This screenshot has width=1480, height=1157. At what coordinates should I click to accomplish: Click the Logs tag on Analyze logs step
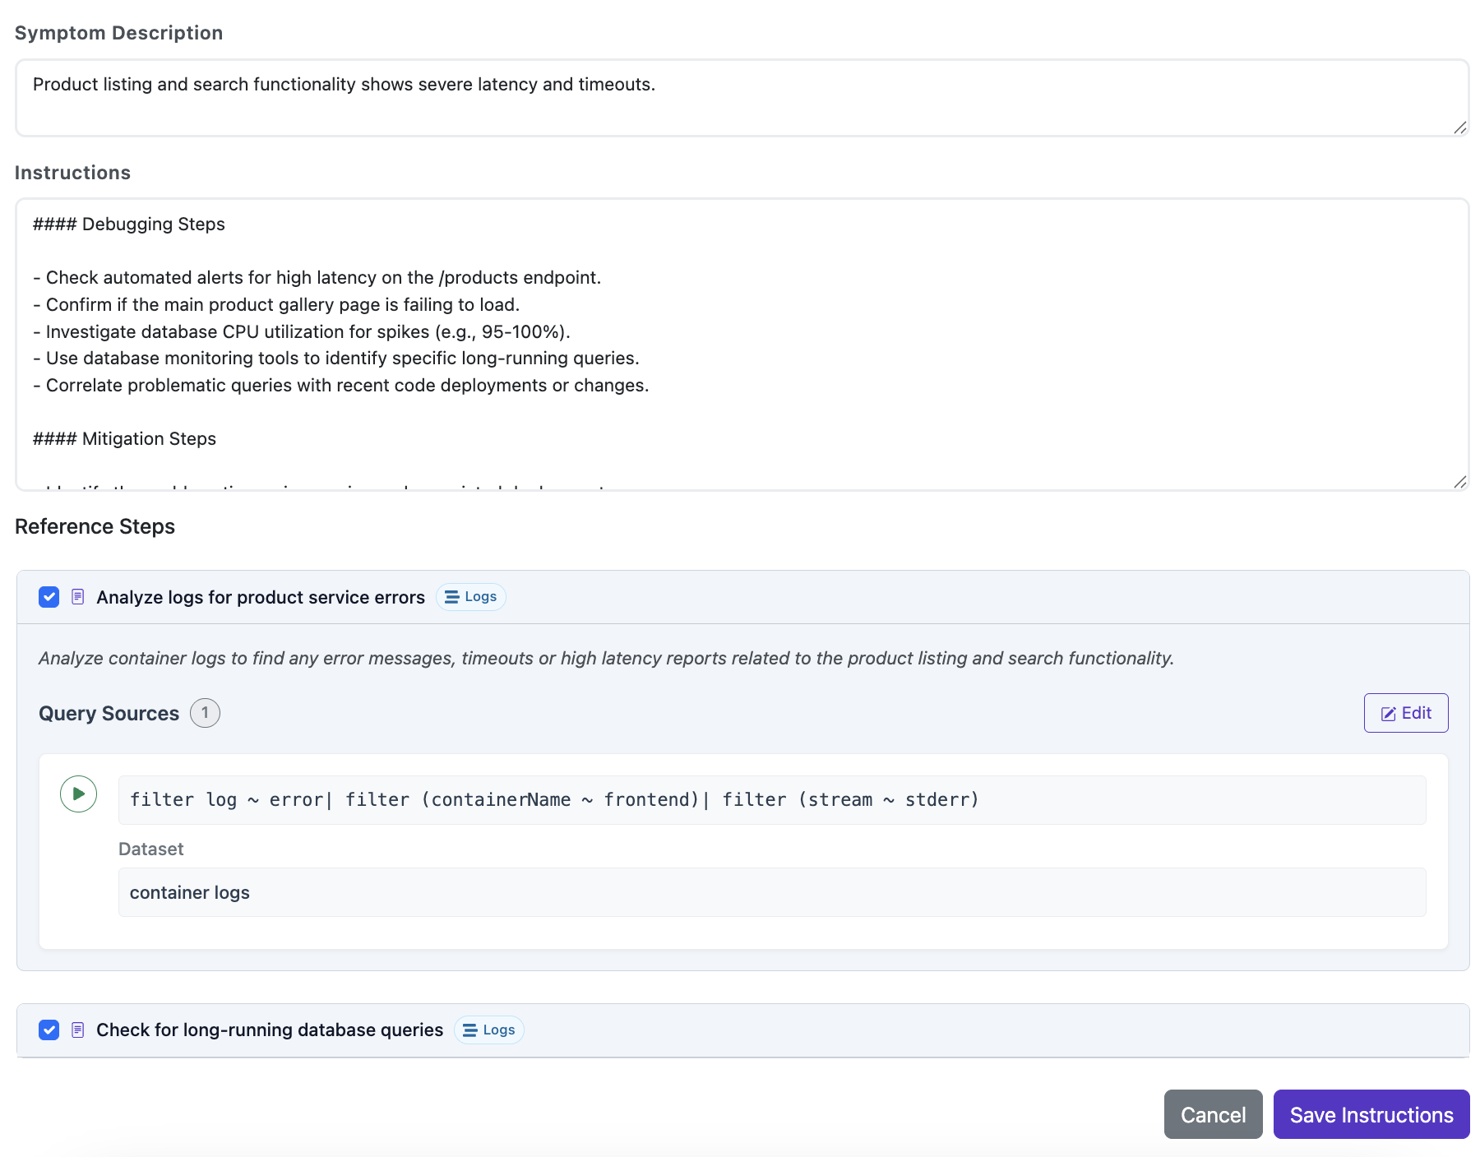[471, 597]
